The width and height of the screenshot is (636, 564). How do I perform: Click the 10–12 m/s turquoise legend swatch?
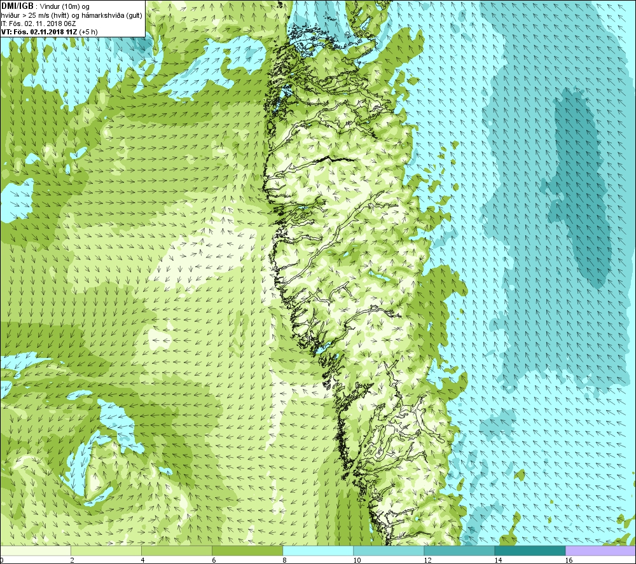pyautogui.click(x=389, y=551)
